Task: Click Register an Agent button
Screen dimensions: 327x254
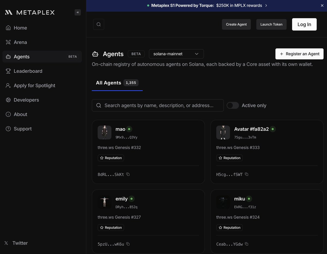Action: pyautogui.click(x=299, y=54)
